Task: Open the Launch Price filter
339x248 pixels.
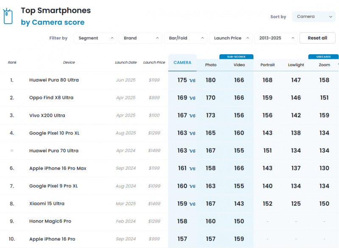Action: pyautogui.click(x=231, y=38)
